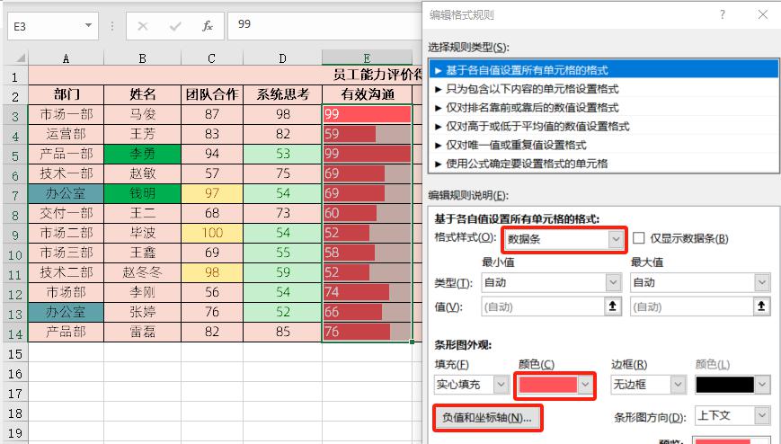The image size is (781, 444).
Task: Select row 19 header
Action: tap(15, 432)
